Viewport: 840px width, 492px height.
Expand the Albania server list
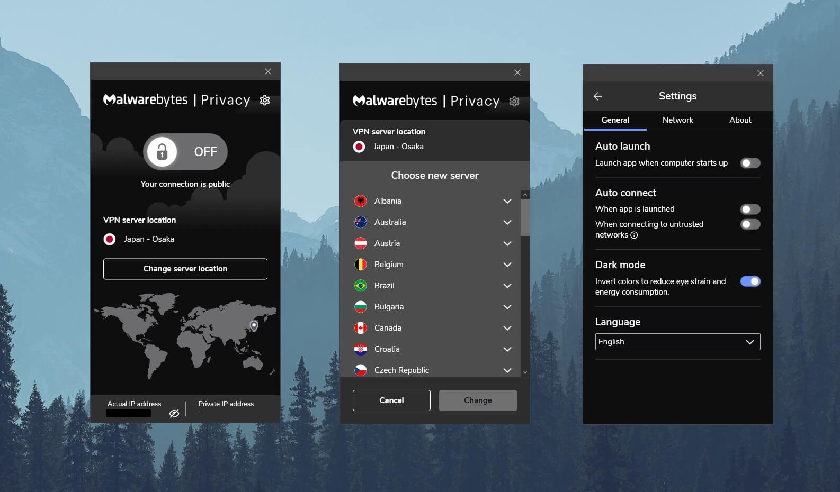tap(507, 201)
